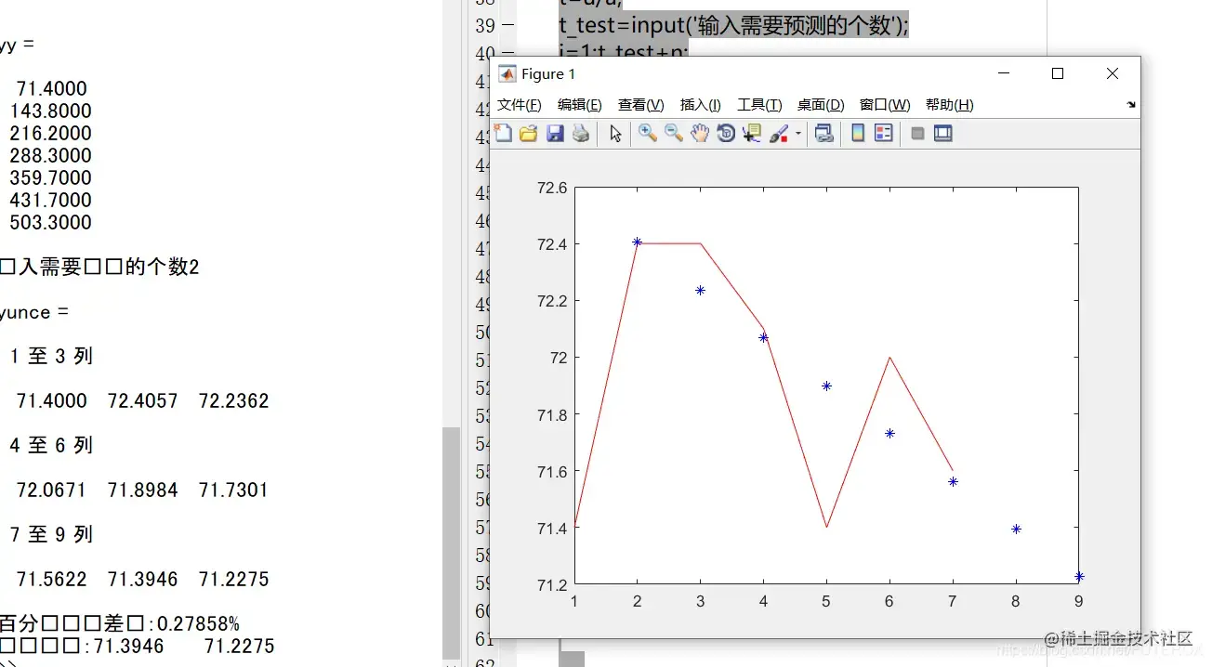The image size is (1212, 667).
Task: Open the 插入(I) menu
Action: pos(701,105)
